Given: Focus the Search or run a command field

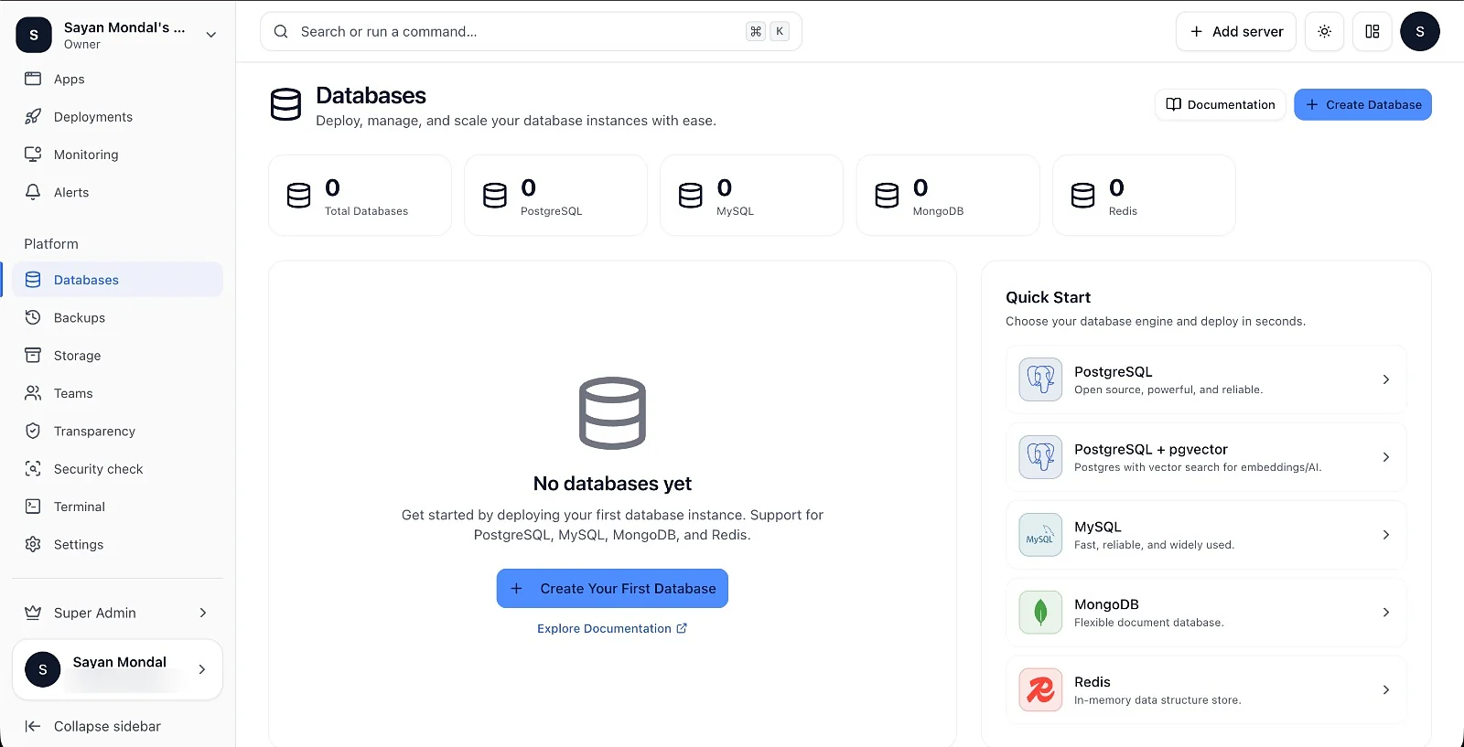Looking at the screenshot, I should point(531,31).
